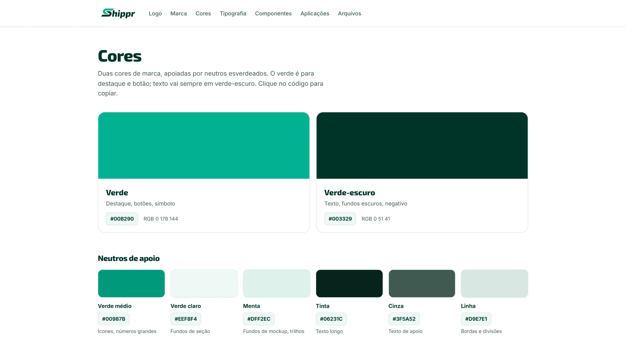Click 'Texto, fundos escuros, negativo' description
The image size is (626, 352).
[x=366, y=204]
